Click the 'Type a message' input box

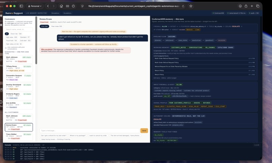pos(89,131)
